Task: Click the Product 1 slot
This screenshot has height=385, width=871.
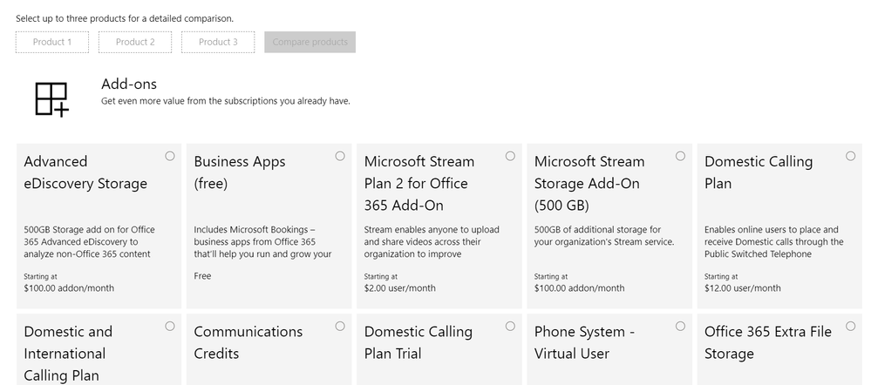Action: coord(52,42)
